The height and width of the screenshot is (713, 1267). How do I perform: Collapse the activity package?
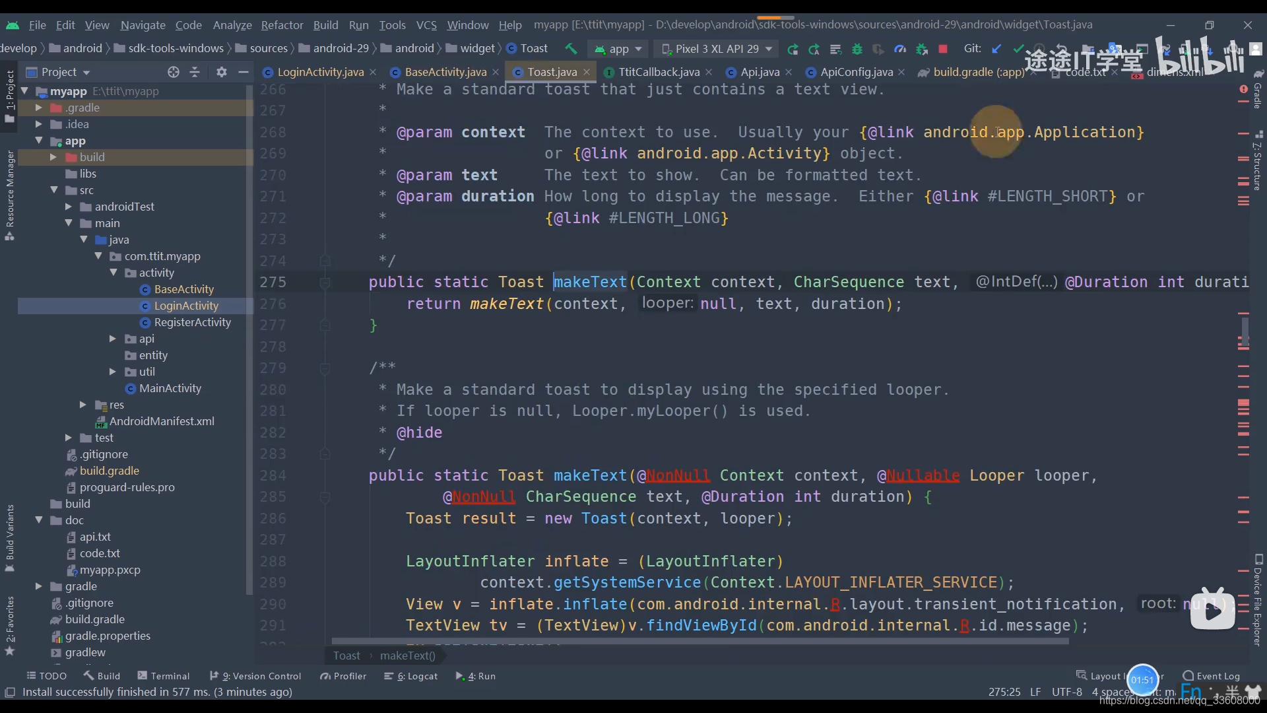point(114,273)
